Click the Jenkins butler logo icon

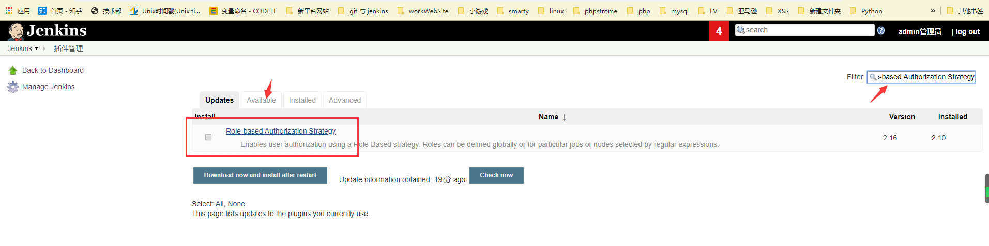(x=16, y=31)
